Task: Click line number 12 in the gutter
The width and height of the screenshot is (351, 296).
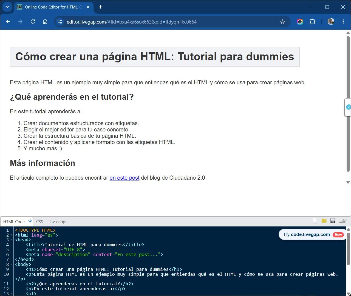Action: (6, 289)
